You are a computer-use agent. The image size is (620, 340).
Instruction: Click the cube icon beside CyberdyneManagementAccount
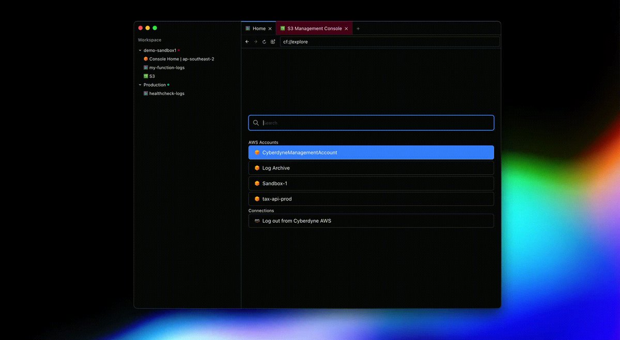[x=257, y=152]
